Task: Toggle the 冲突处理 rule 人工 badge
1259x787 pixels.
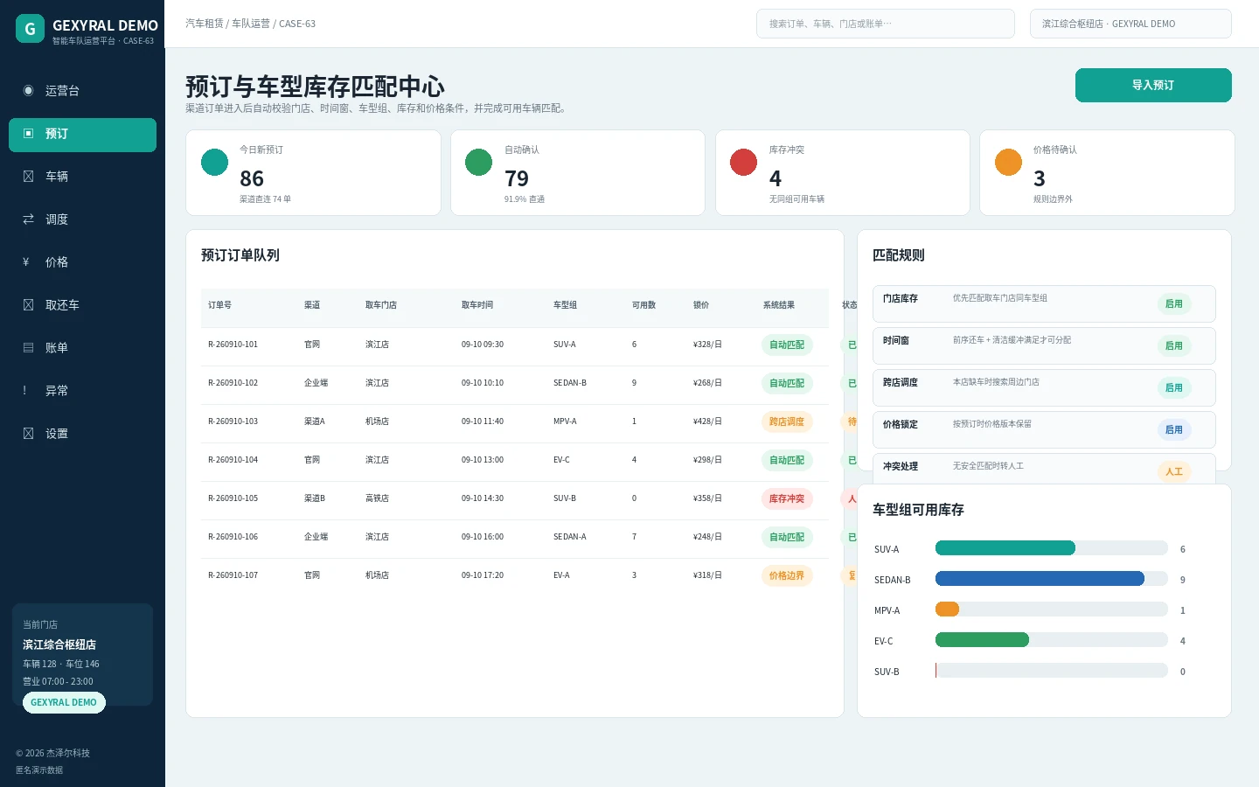Action: [1174, 471]
